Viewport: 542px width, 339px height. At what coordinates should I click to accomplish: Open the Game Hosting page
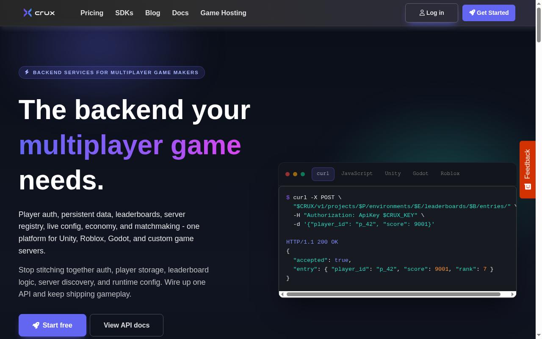(x=223, y=13)
